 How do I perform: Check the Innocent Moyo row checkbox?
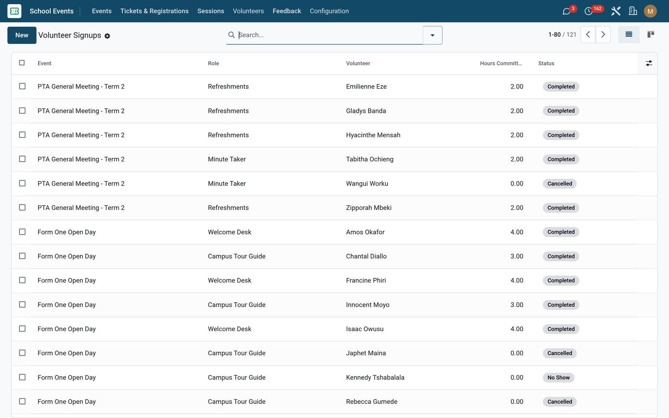coord(22,304)
